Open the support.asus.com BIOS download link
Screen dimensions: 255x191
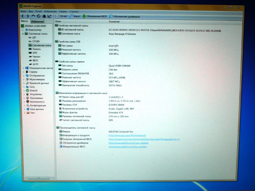144,139
